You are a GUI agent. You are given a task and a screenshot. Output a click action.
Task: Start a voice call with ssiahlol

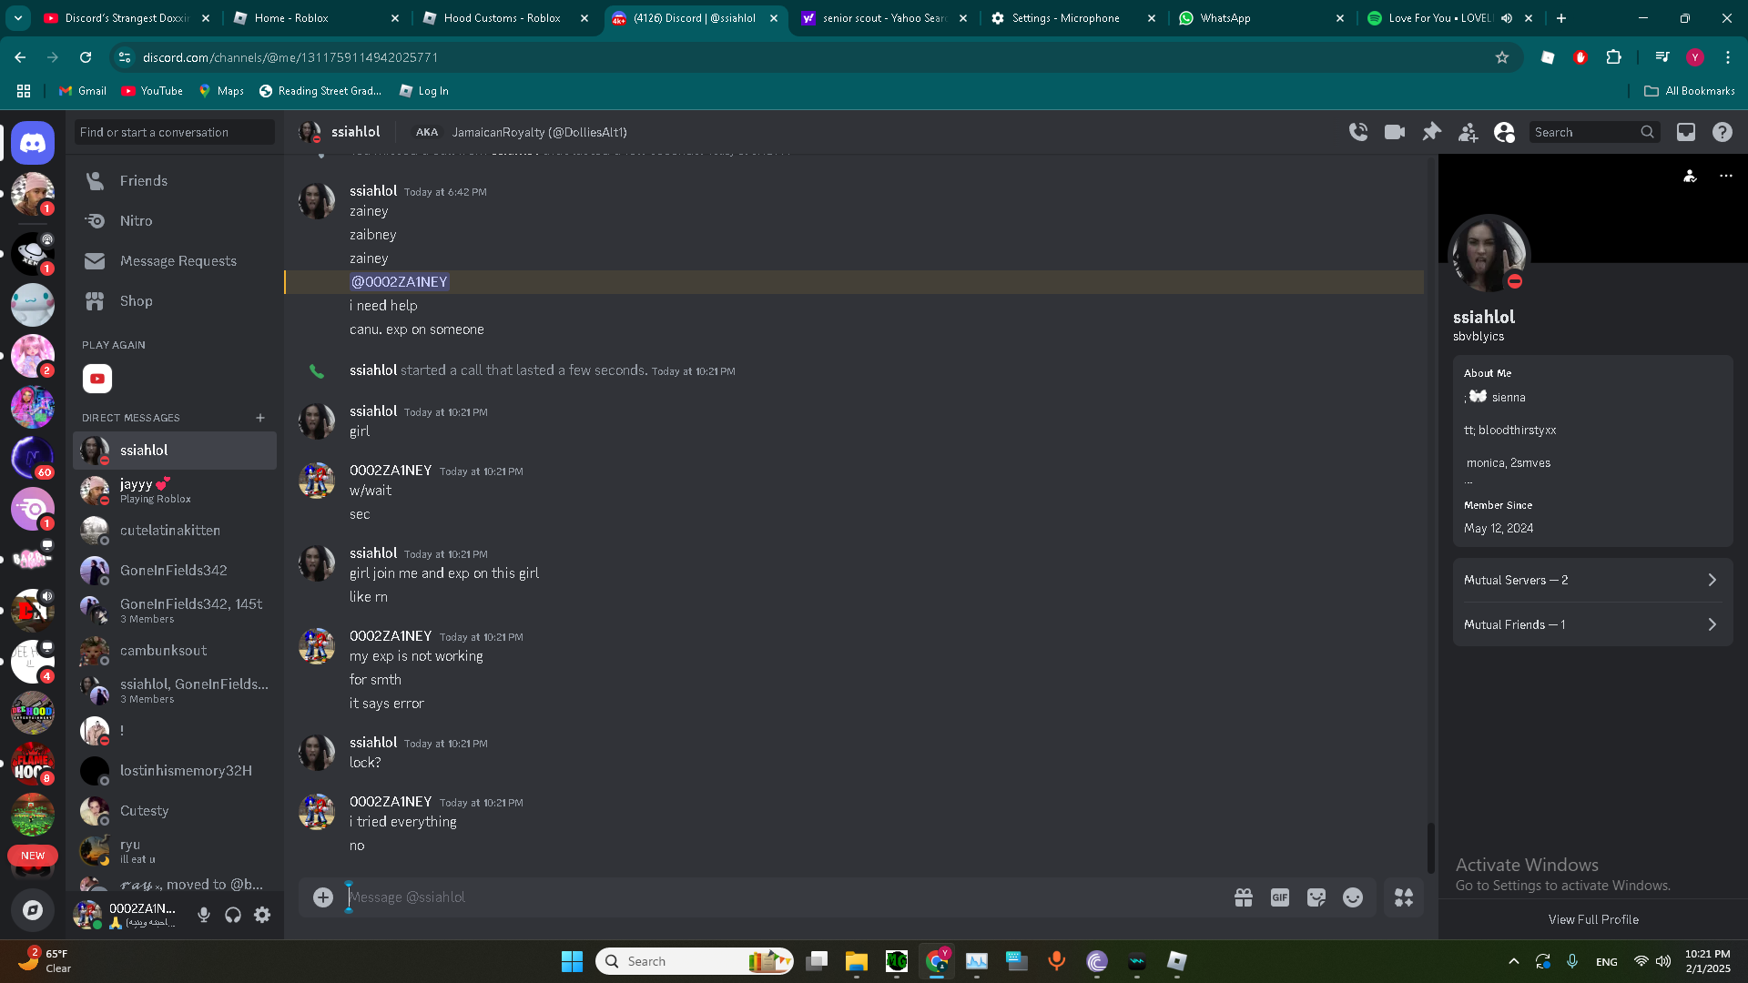click(1357, 132)
